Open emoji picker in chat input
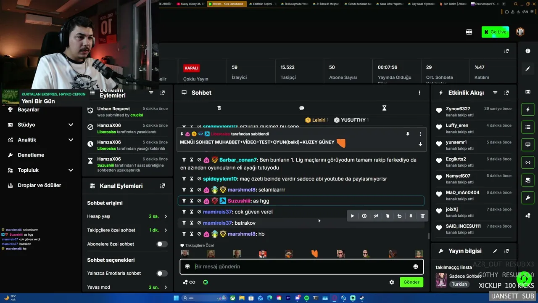The image size is (538, 303). (416, 266)
